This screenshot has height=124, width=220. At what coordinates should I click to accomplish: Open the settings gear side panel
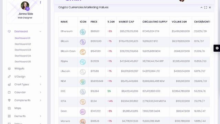(x=217, y=48)
